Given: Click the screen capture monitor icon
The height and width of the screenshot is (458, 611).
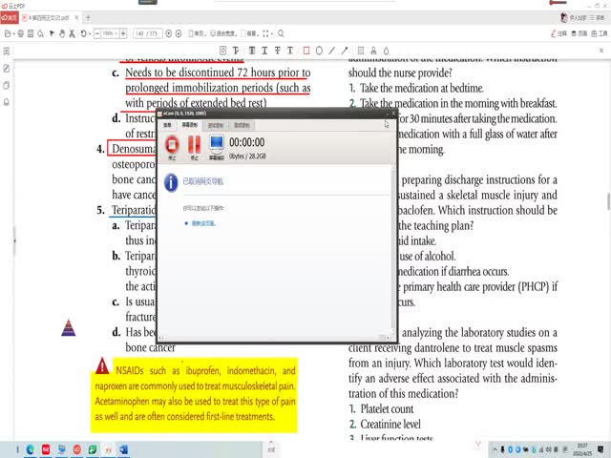Looking at the screenshot, I should (217, 145).
